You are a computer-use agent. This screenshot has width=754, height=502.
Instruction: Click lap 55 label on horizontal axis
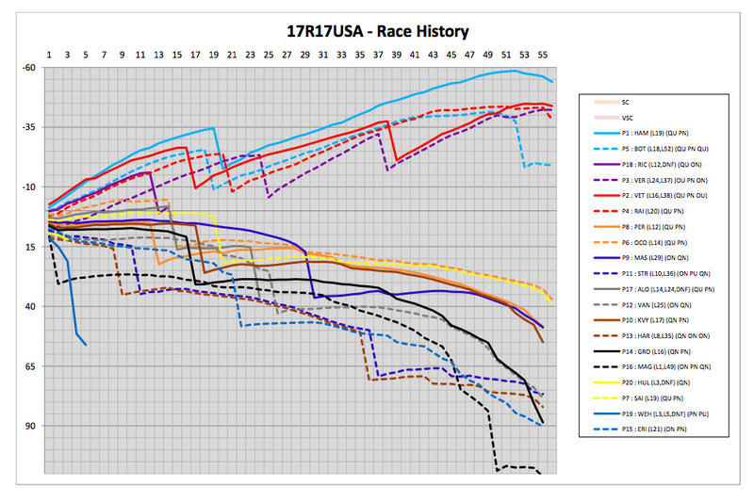click(540, 56)
